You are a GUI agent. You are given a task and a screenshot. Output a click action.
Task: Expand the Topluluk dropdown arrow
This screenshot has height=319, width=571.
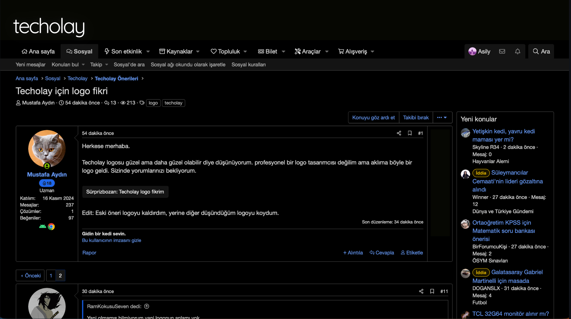coord(245,52)
